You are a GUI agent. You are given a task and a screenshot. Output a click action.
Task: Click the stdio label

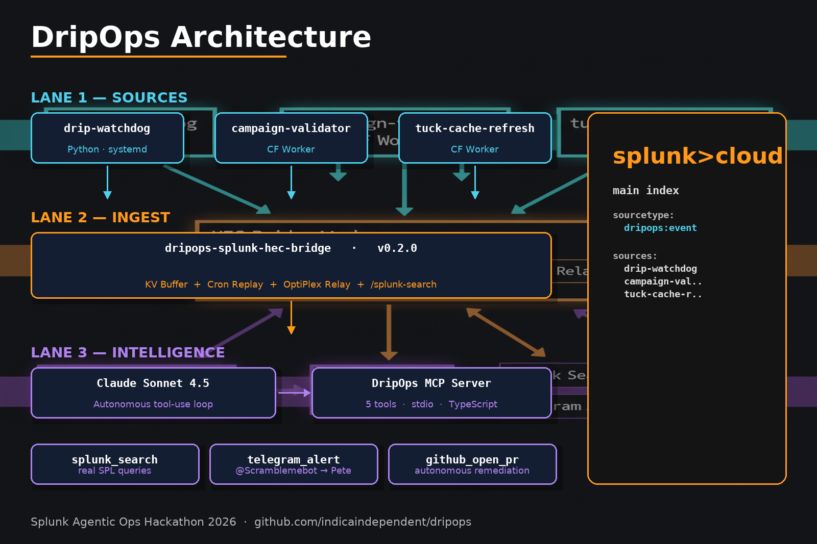[x=422, y=404]
